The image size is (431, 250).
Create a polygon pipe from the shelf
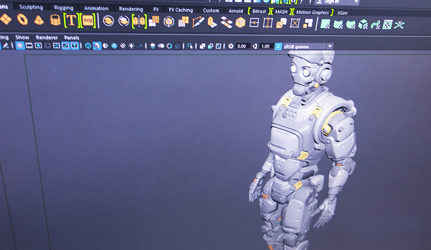click(x=55, y=20)
